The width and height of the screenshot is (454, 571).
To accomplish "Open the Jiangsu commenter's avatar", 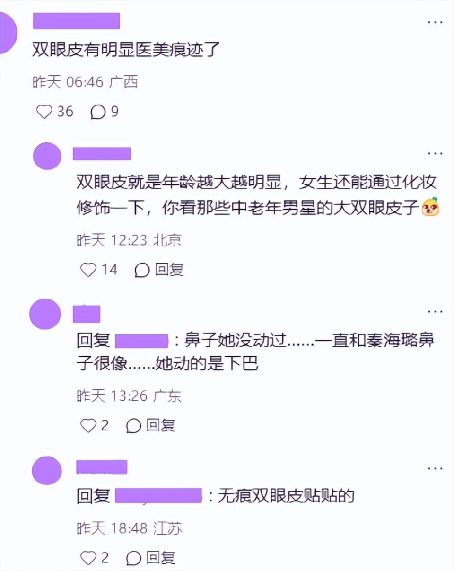I will click(x=47, y=471).
